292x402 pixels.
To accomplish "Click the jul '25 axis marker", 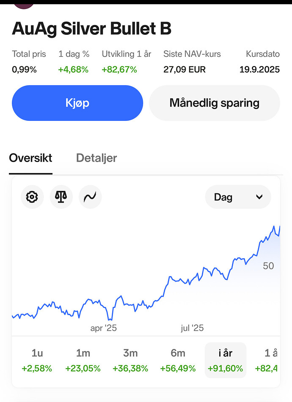I will click(192, 328).
